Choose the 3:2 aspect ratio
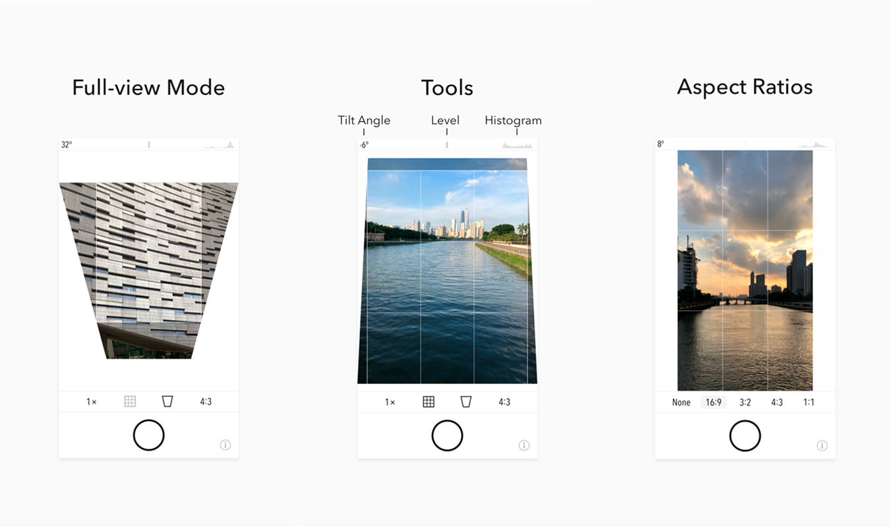 click(x=745, y=402)
